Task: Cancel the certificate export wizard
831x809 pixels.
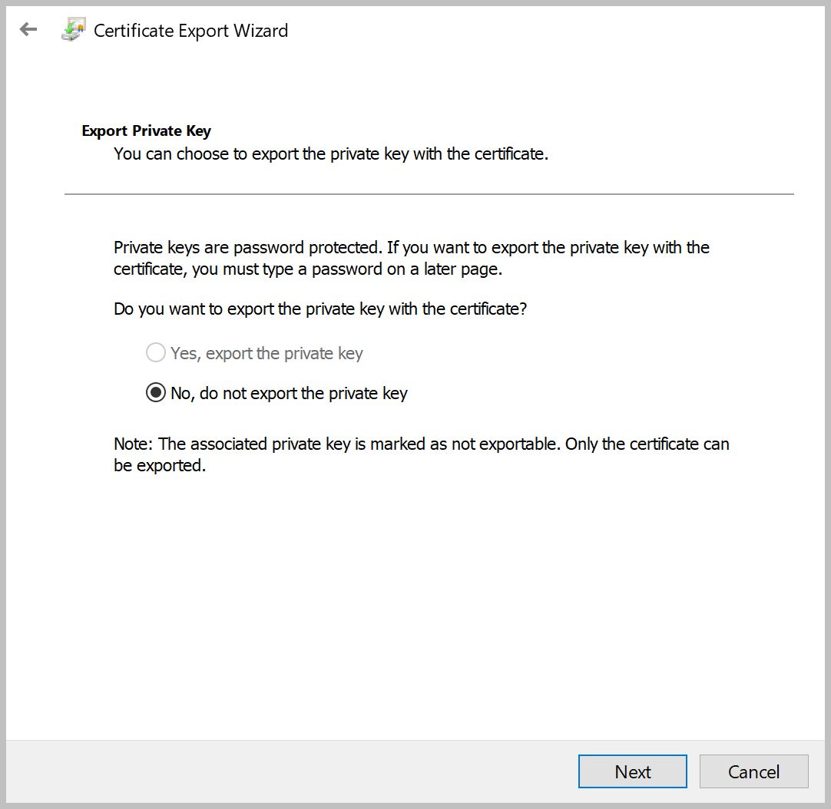Action: (x=753, y=771)
